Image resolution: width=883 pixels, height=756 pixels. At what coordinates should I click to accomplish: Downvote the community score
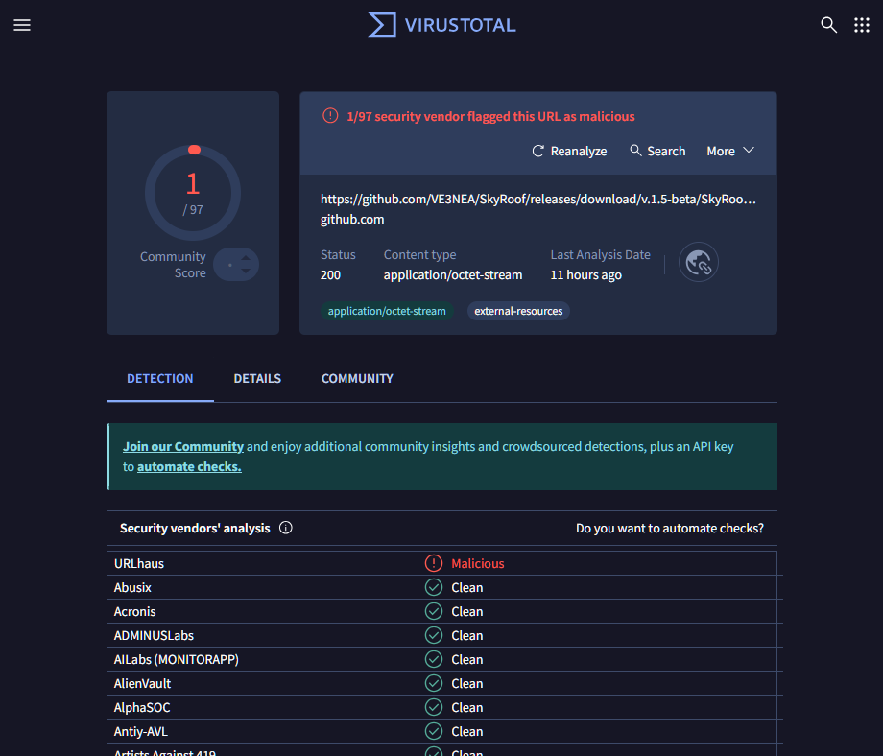click(x=246, y=271)
